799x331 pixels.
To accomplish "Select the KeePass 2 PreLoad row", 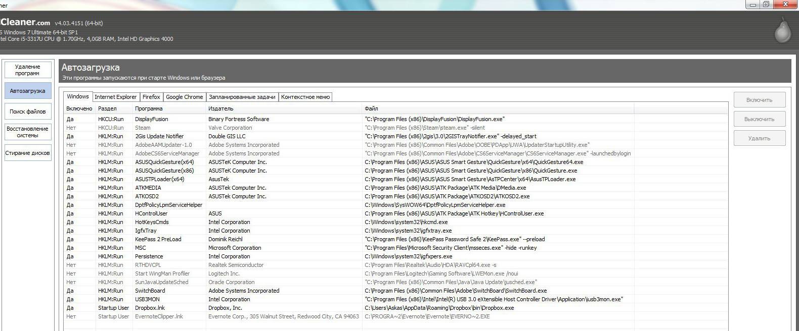I will tap(158, 239).
